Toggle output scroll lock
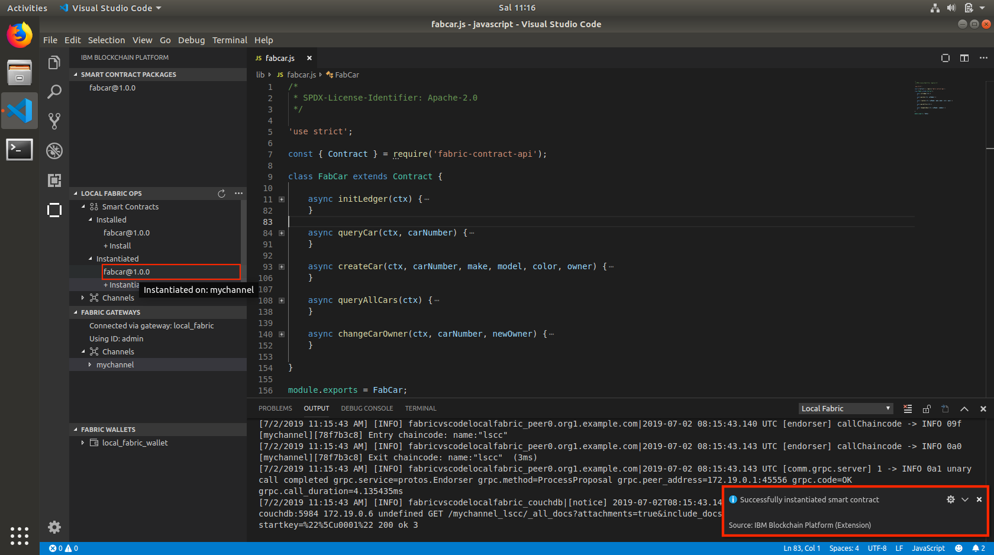This screenshot has height=555, width=994. tap(927, 409)
